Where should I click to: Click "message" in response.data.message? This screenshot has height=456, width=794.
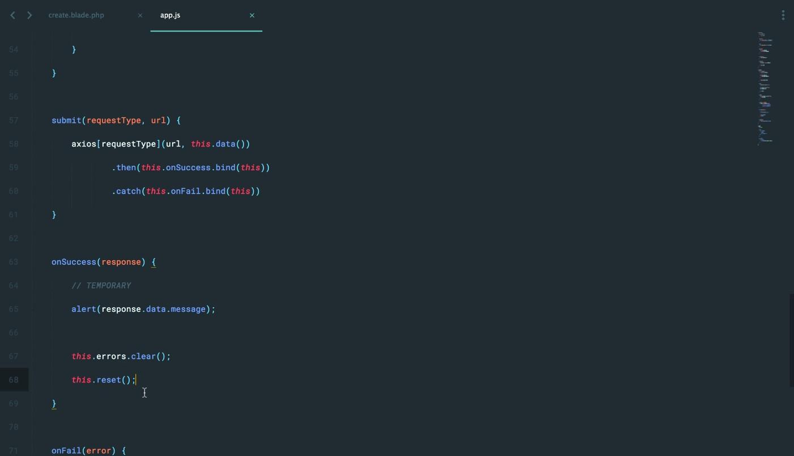188,309
